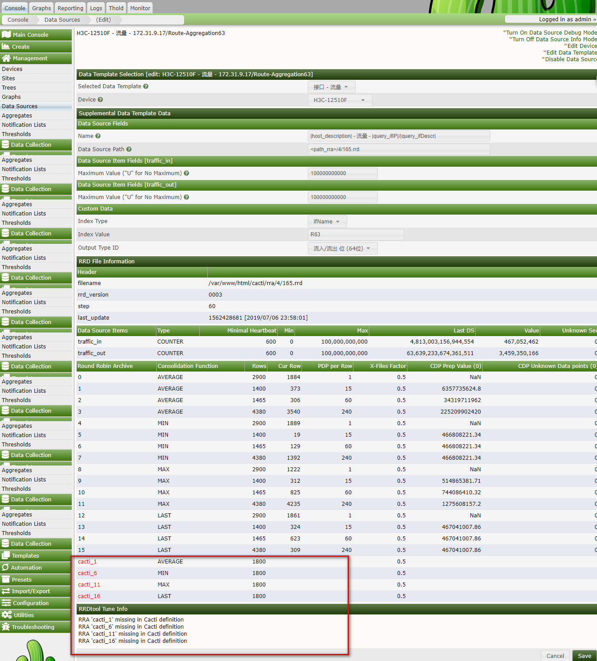Viewport: 597px width, 661px height.
Task: Expand the Index Type ifName dropdown
Action: [x=327, y=221]
